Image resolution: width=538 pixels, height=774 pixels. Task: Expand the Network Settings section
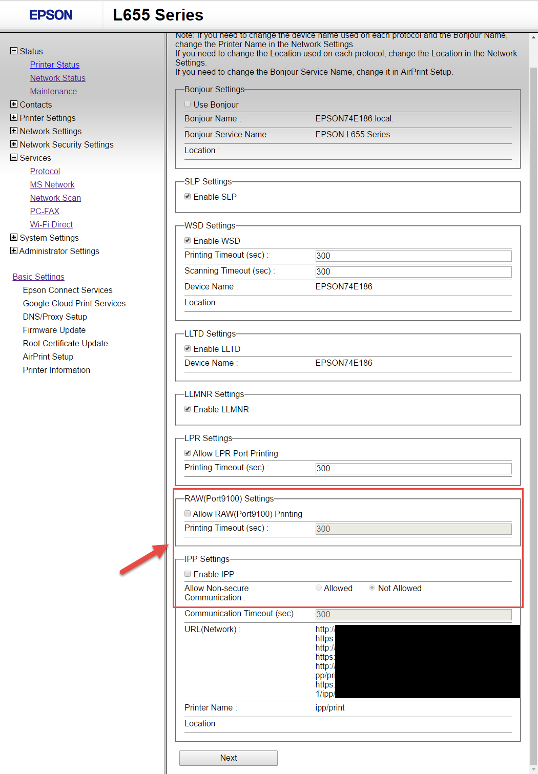click(14, 131)
